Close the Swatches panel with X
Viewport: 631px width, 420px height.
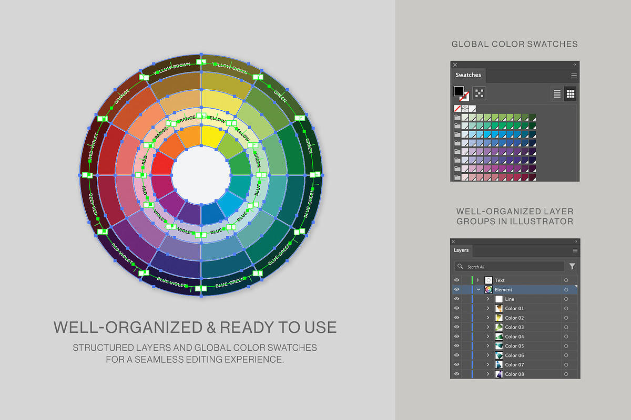[455, 65]
